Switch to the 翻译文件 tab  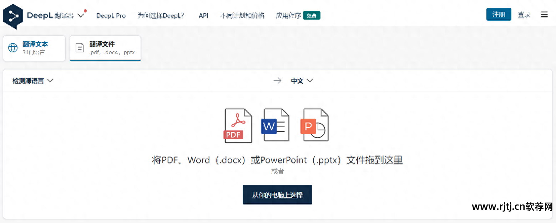[x=105, y=48]
